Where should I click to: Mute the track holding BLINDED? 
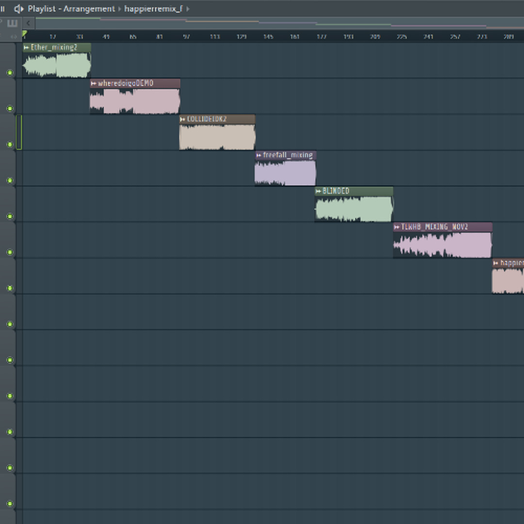tap(10, 216)
